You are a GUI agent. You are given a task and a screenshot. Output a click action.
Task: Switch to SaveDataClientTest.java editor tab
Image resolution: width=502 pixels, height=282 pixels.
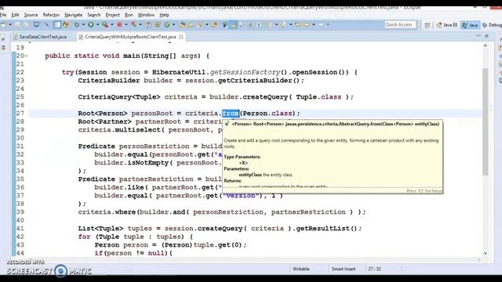tap(40, 37)
